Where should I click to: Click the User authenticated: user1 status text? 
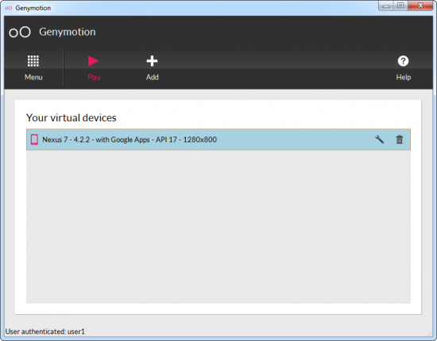point(44,331)
